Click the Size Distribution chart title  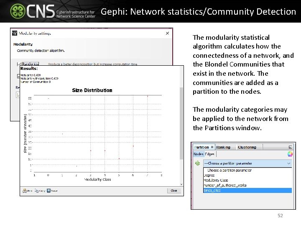(92, 90)
